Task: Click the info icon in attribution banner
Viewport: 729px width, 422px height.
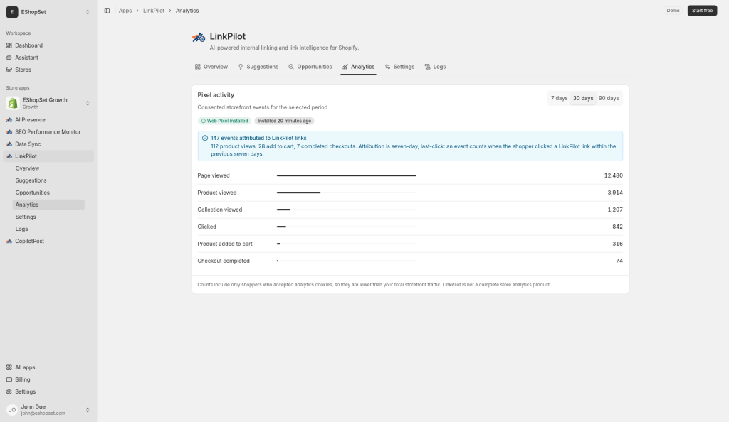Action: (204, 138)
